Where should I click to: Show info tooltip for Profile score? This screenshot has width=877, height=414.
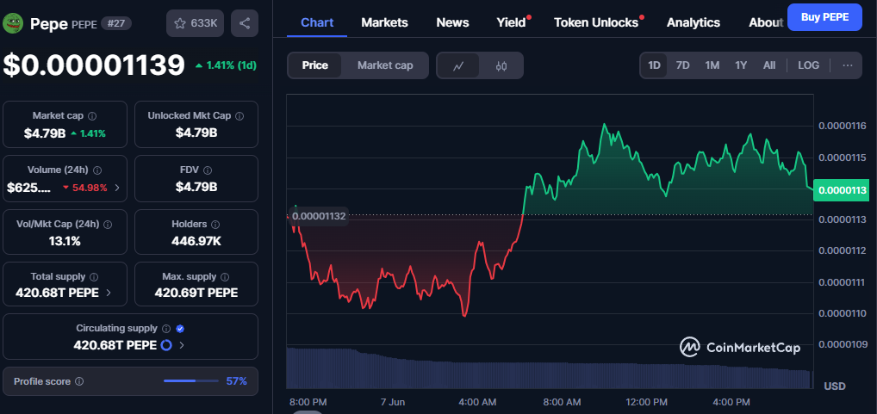[x=79, y=381]
